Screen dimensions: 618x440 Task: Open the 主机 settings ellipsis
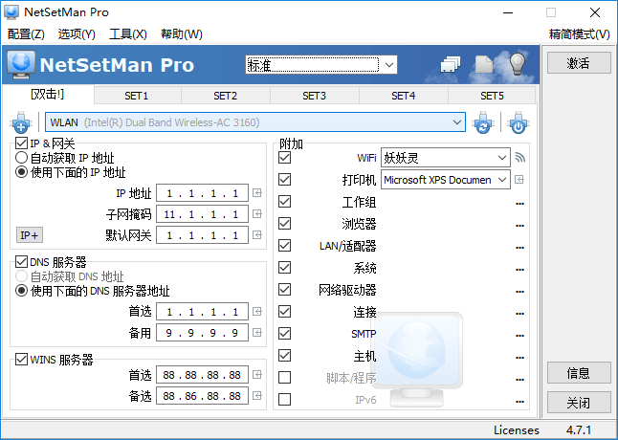click(519, 358)
